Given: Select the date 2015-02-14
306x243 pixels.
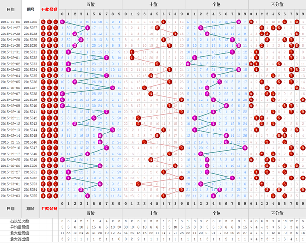Looking at the screenshot, I should coord(11,136).
